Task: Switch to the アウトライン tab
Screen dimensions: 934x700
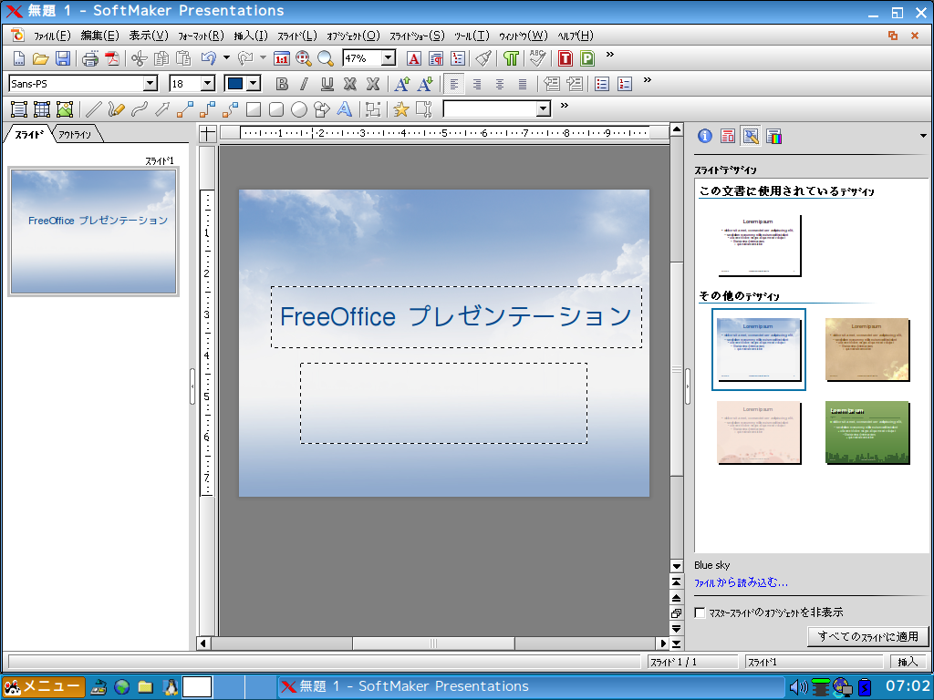Action: (x=76, y=135)
